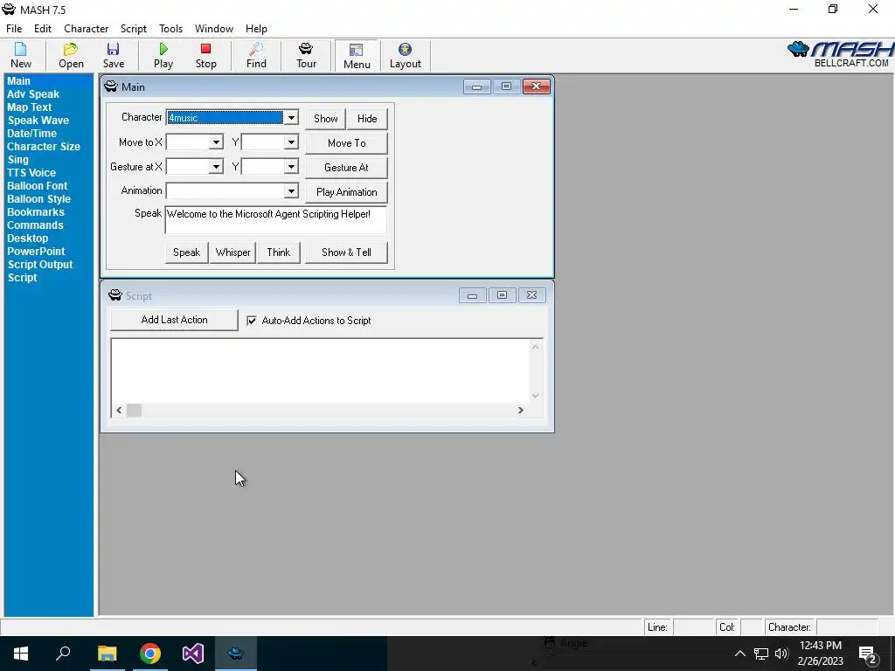Viewport: 895px width, 671px height.
Task: Expand the Move to Y dropdown
Action: tap(291, 142)
